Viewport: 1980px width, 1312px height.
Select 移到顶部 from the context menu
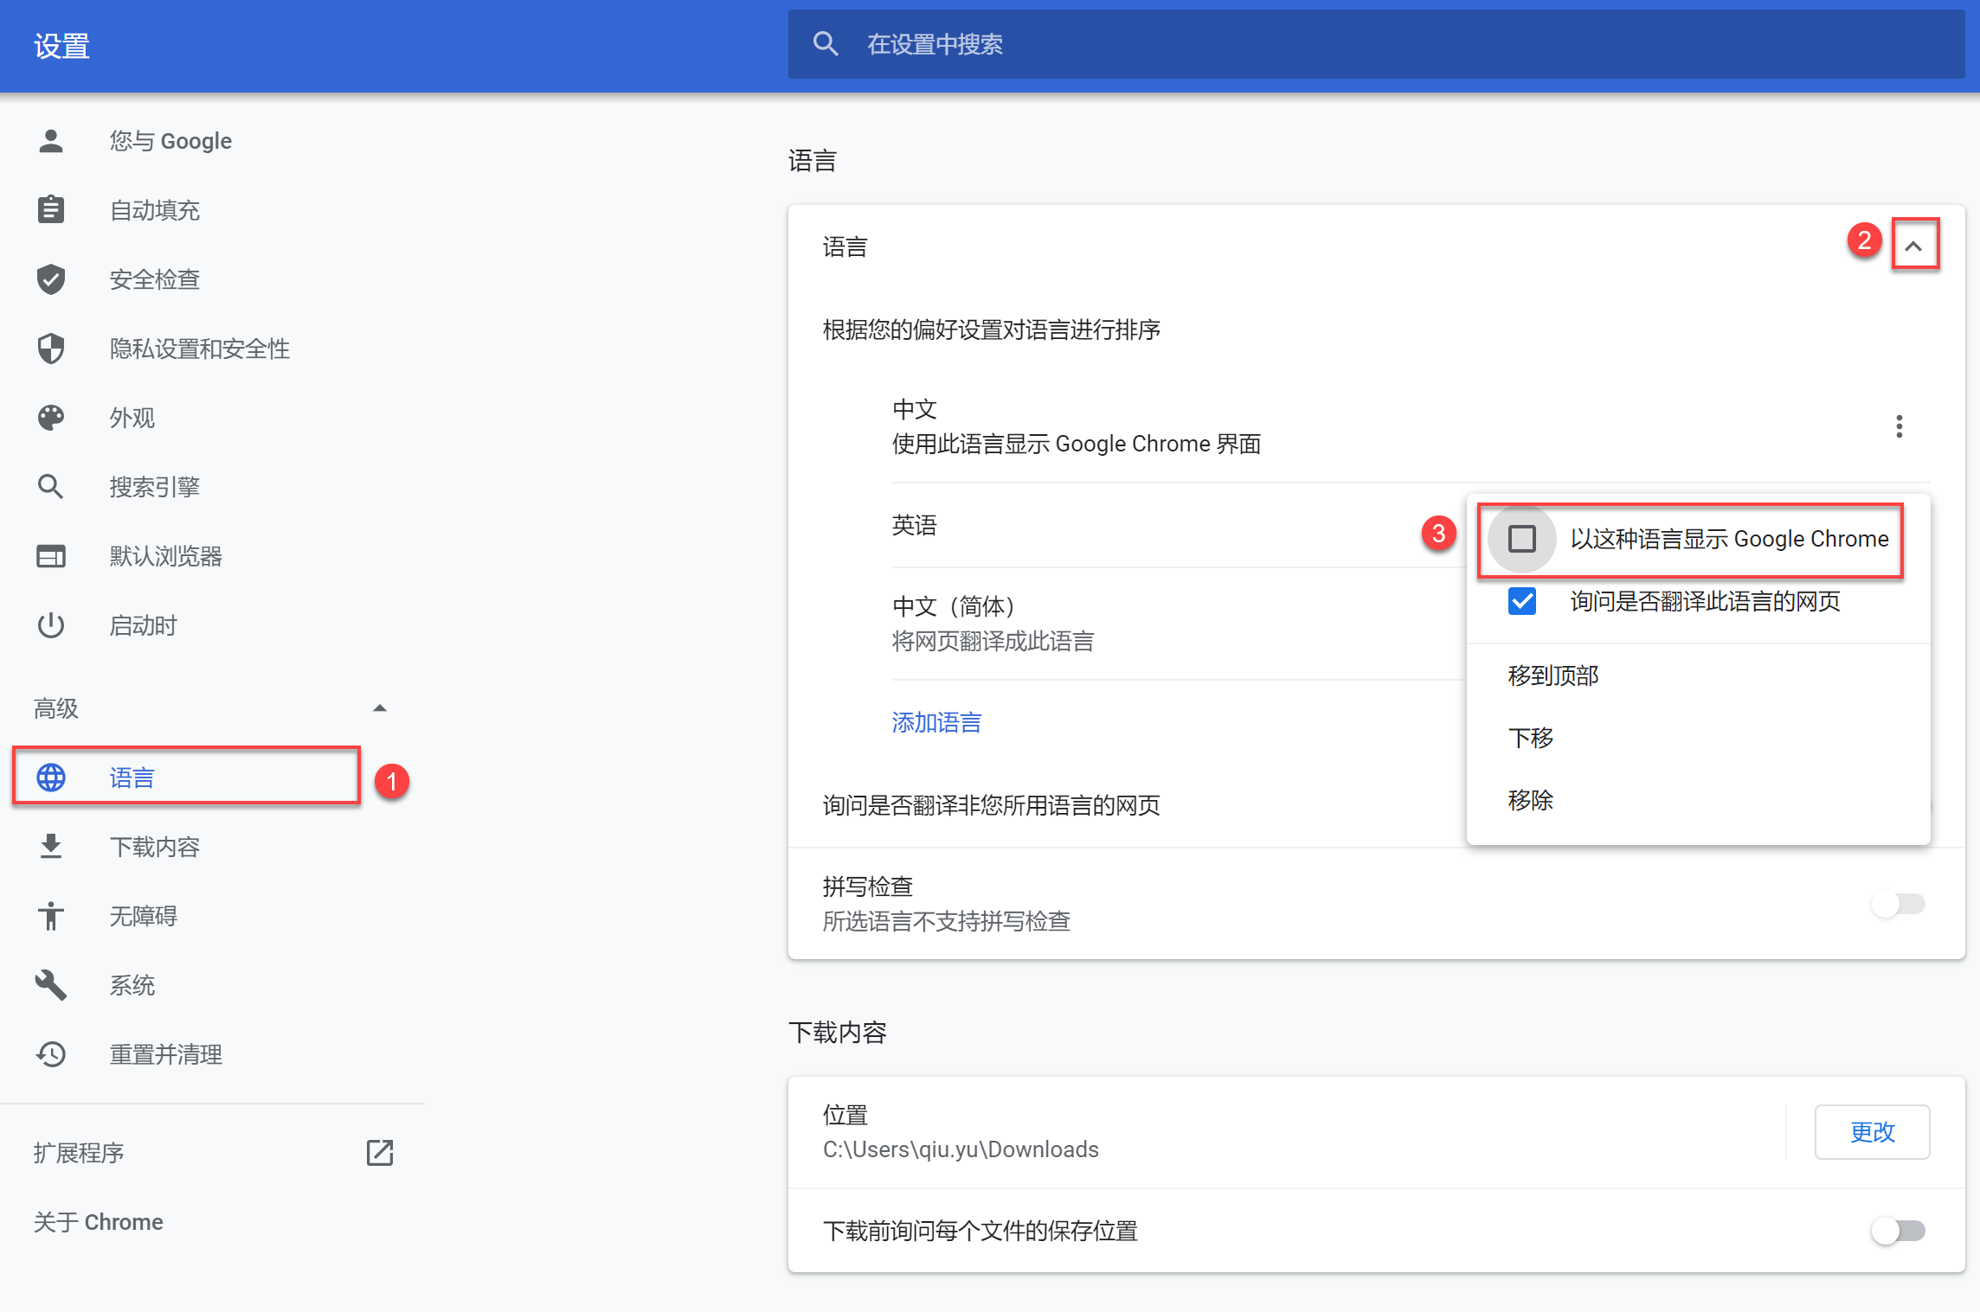tap(1553, 675)
